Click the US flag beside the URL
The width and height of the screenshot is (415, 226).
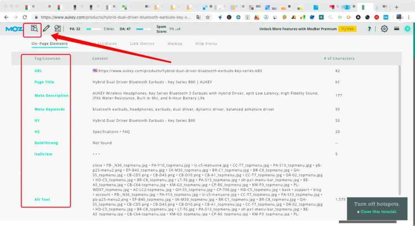pyautogui.click(x=95, y=71)
